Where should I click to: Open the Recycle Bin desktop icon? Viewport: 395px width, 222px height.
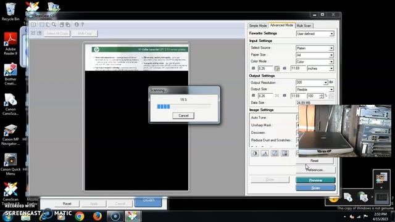coord(10,12)
